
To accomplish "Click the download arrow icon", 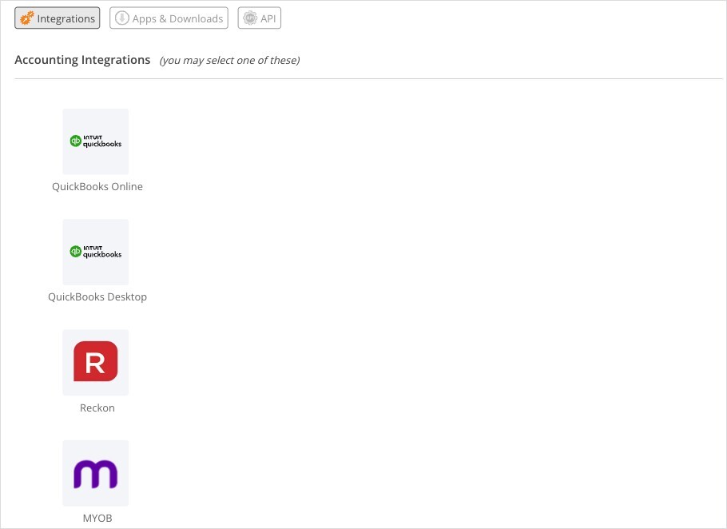I will 122,18.
